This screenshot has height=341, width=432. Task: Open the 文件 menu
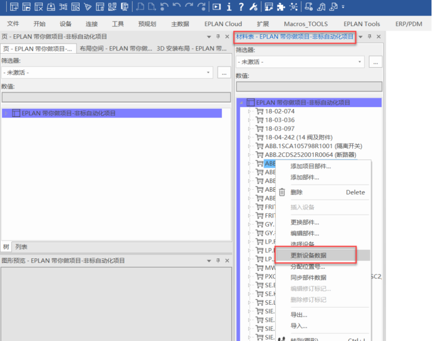(13, 24)
